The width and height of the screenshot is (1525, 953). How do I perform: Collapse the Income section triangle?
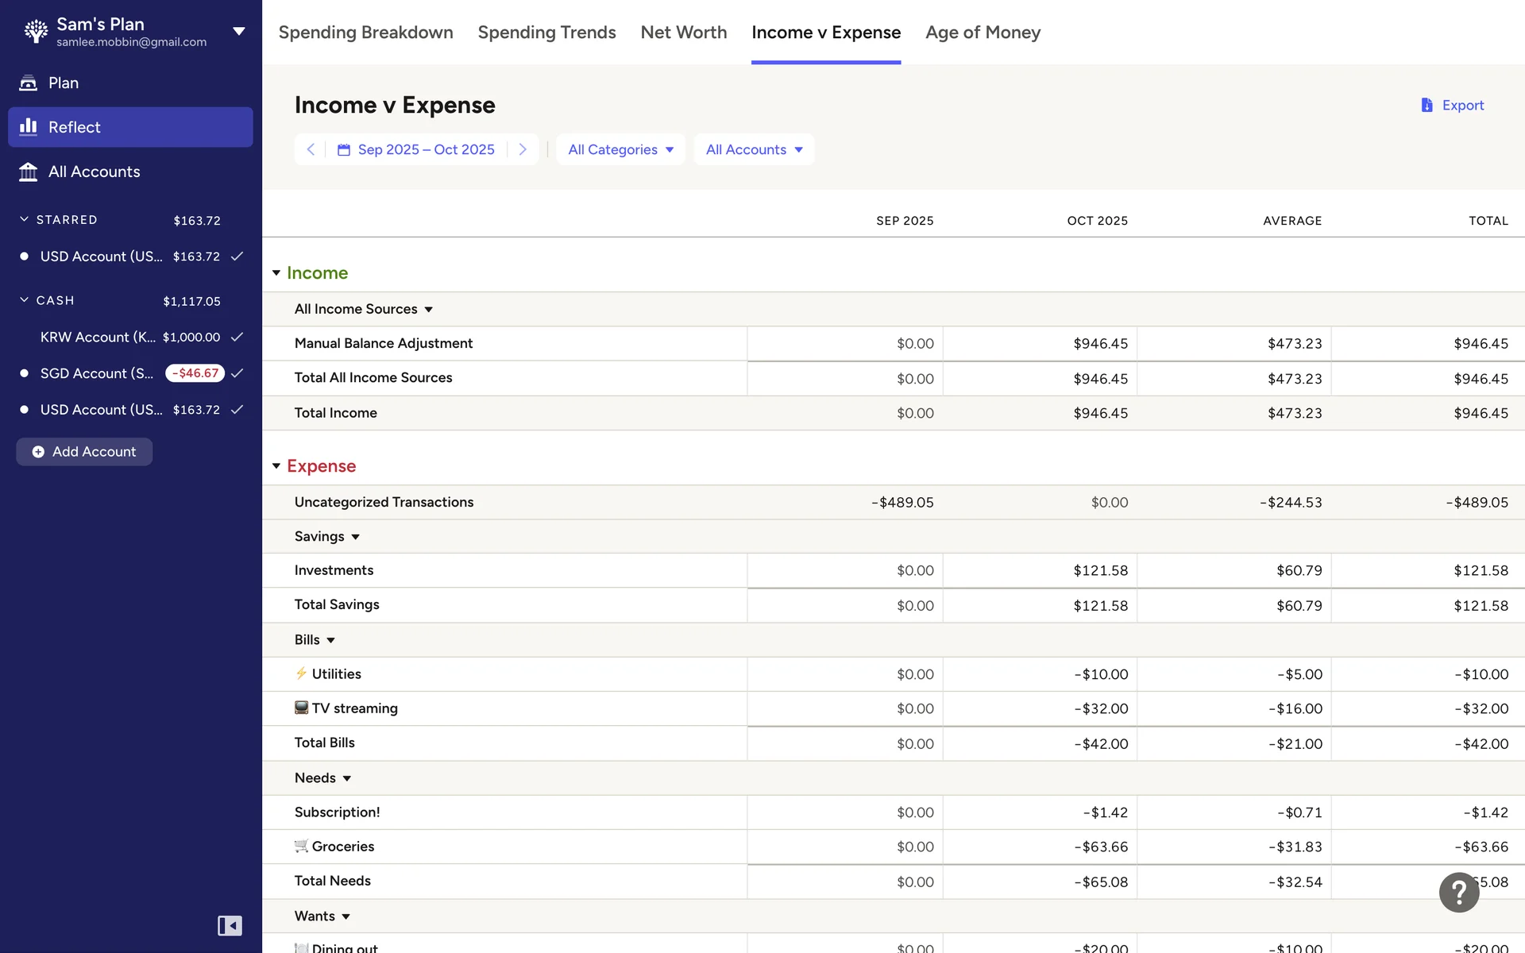pos(276,273)
